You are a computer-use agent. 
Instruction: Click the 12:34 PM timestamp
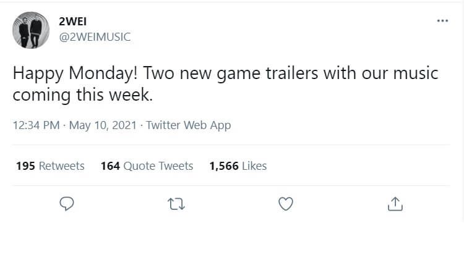point(36,125)
